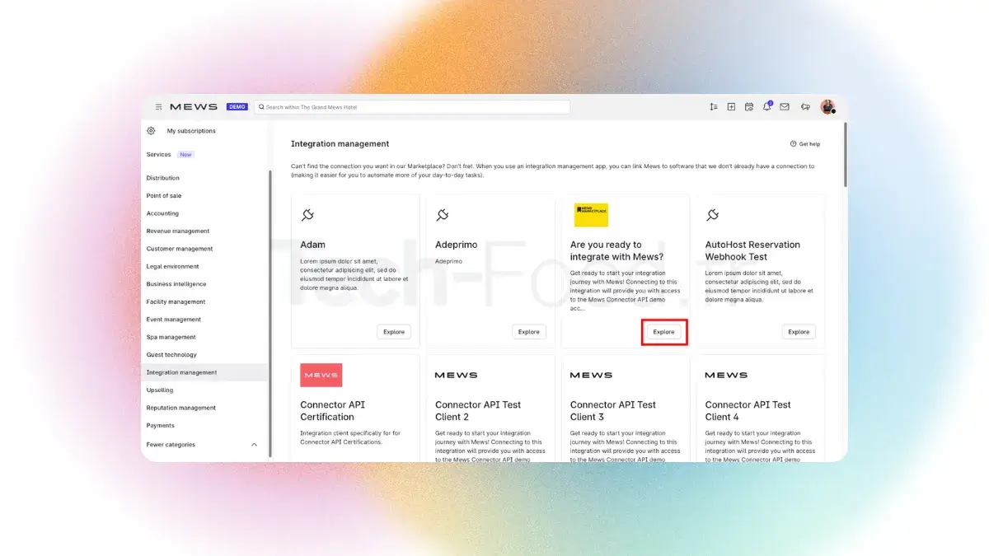Click Connector API Test Client 3 title
989x556 pixels.
(613, 410)
